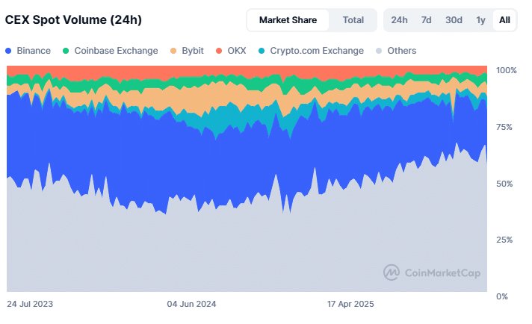Select the 30d time range
This screenshot has width=532, height=324.
coord(454,20)
